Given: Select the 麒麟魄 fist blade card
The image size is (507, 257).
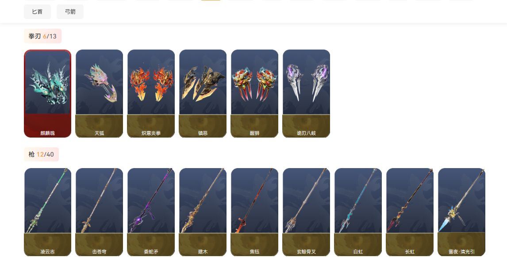Looking at the screenshot, I should pos(47,93).
